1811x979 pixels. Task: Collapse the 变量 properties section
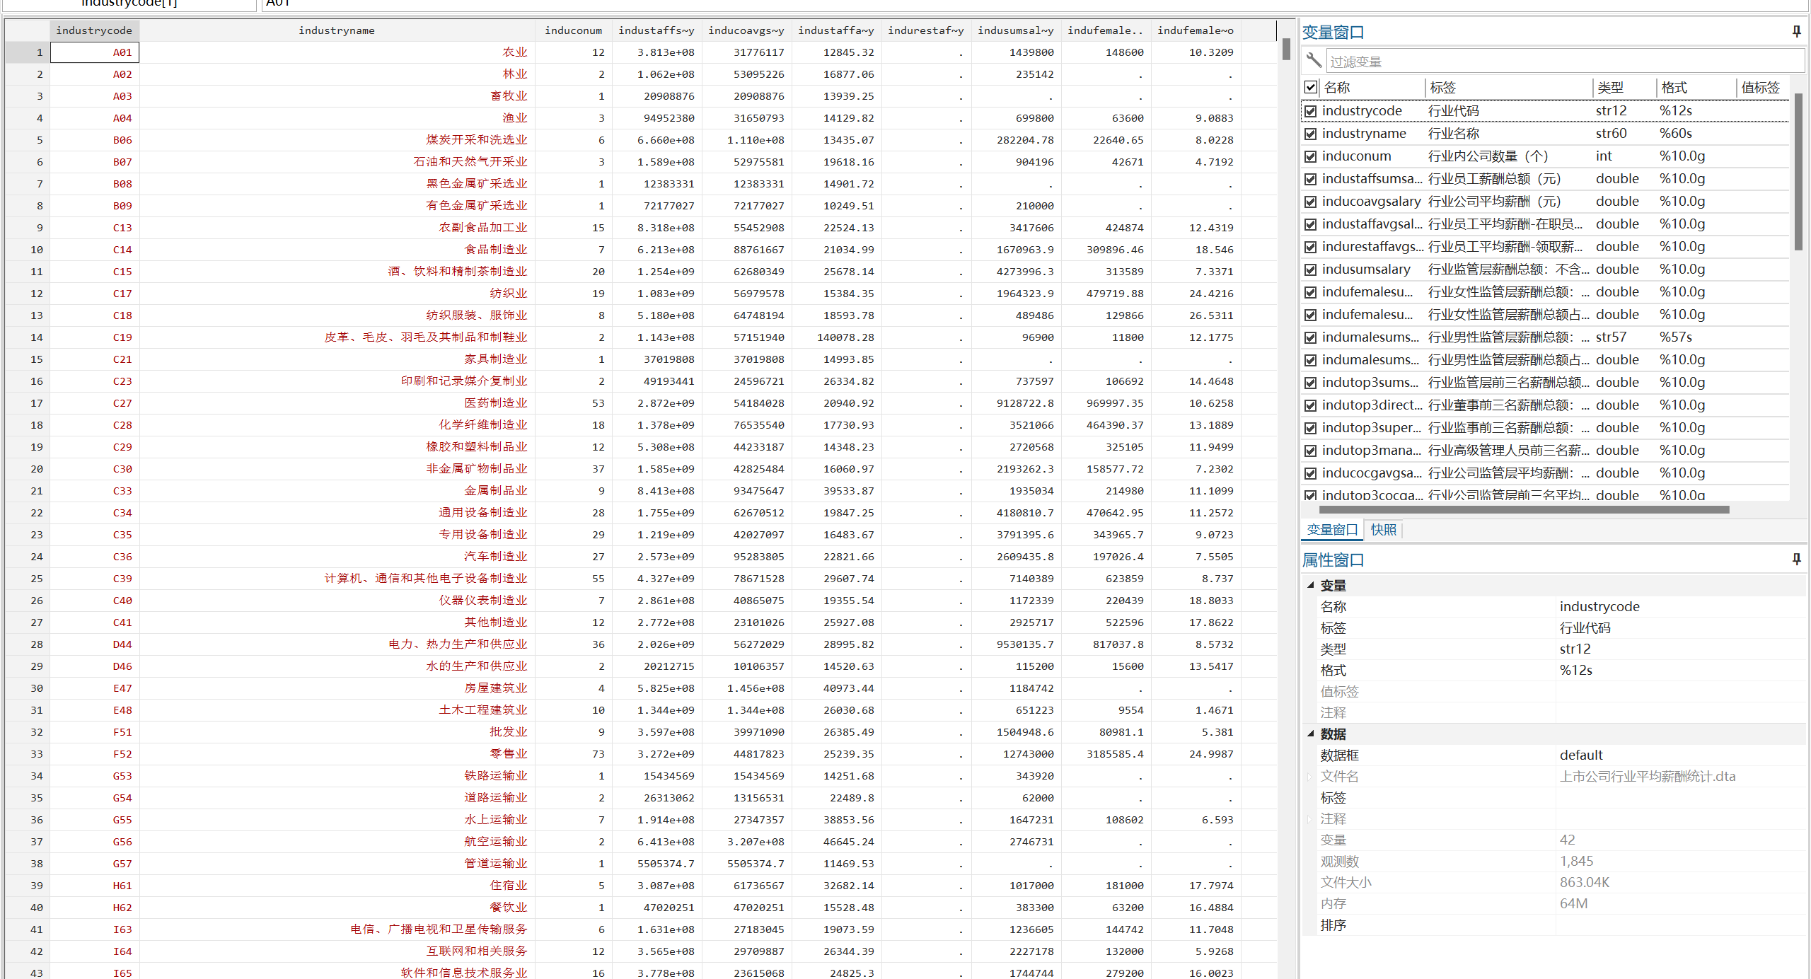[x=1311, y=585]
